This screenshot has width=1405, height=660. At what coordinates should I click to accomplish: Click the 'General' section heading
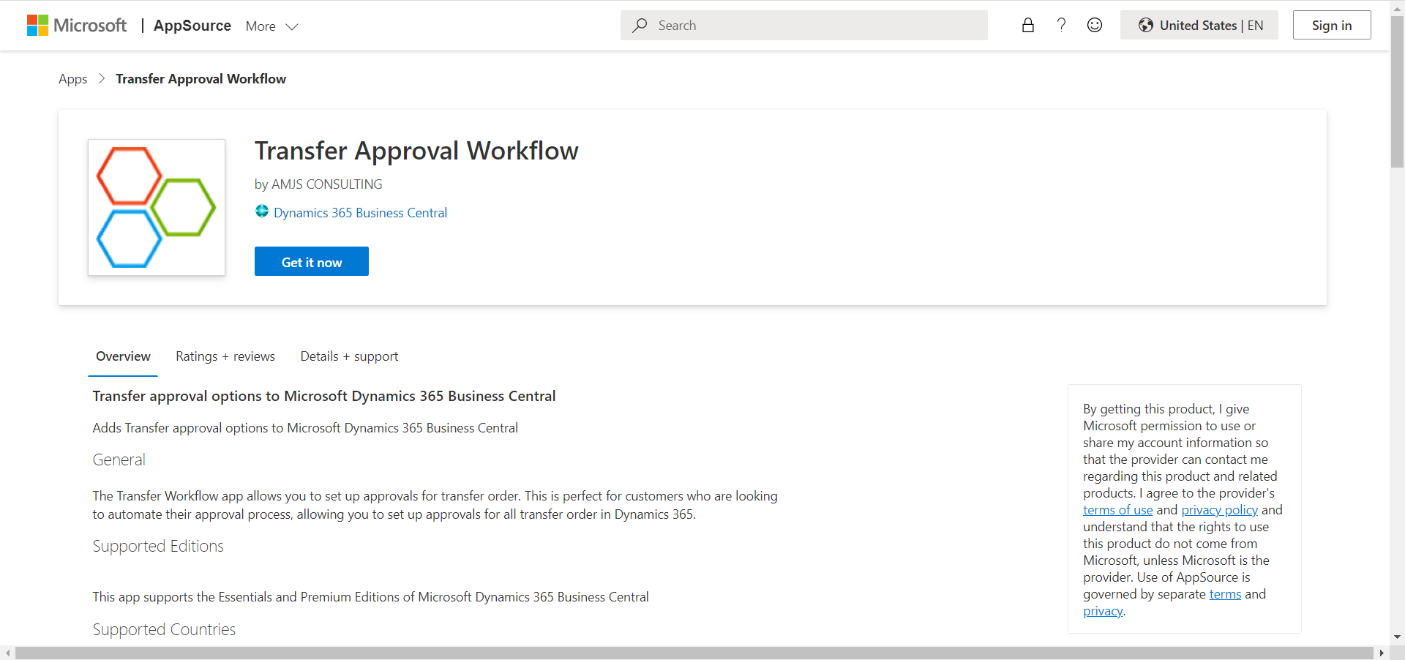[119, 460]
